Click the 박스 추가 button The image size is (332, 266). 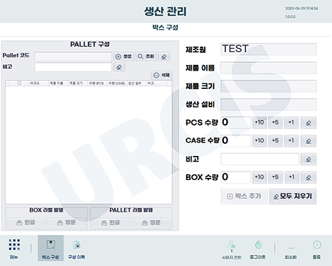tap(244, 196)
